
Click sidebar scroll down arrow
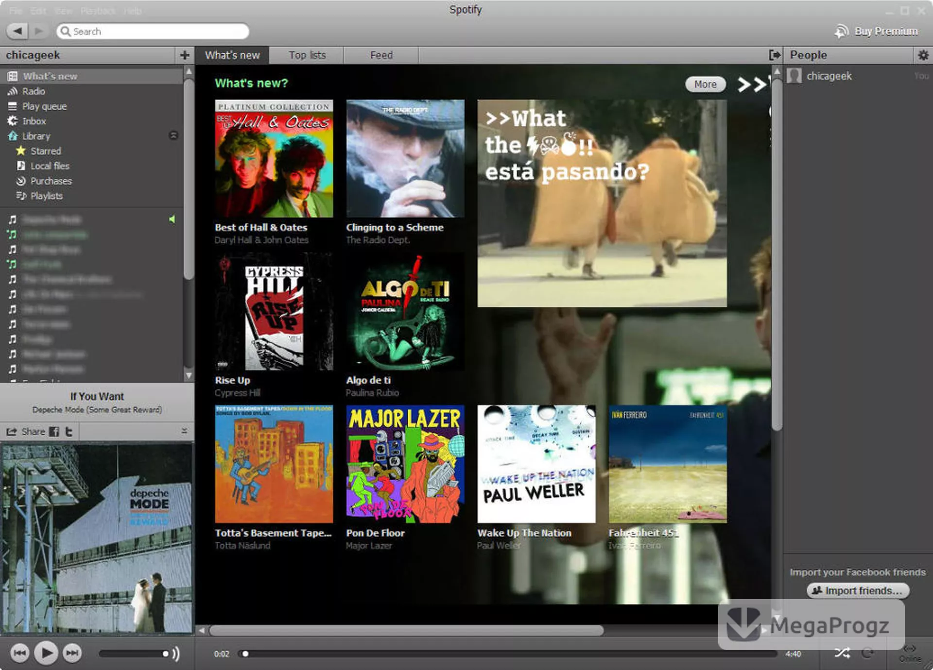[189, 375]
